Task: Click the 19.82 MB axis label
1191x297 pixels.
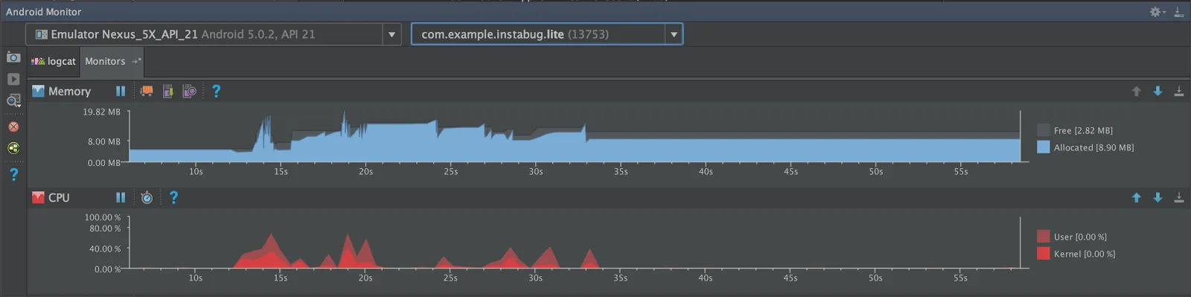Action: [101, 112]
